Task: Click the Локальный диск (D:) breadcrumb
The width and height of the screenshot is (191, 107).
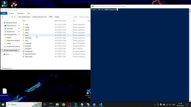Action: (39, 17)
